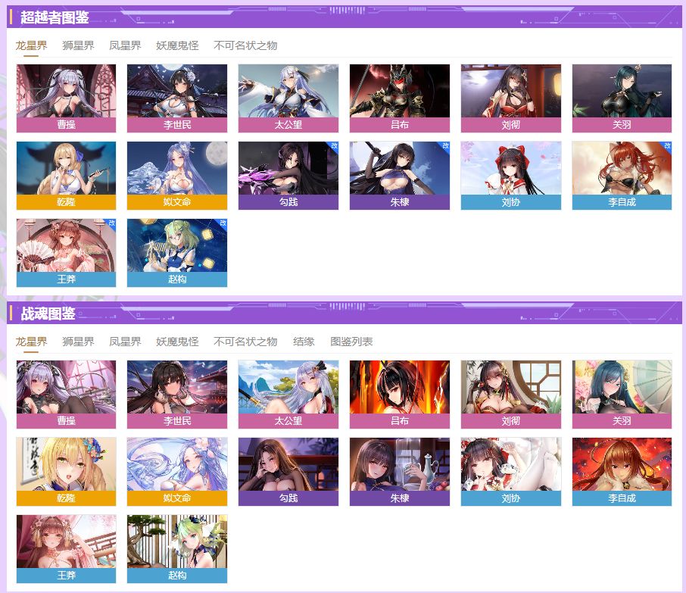Click 改 badge on 朱棣 card
The height and width of the screenshot is (593, 686).
point(445,145)
